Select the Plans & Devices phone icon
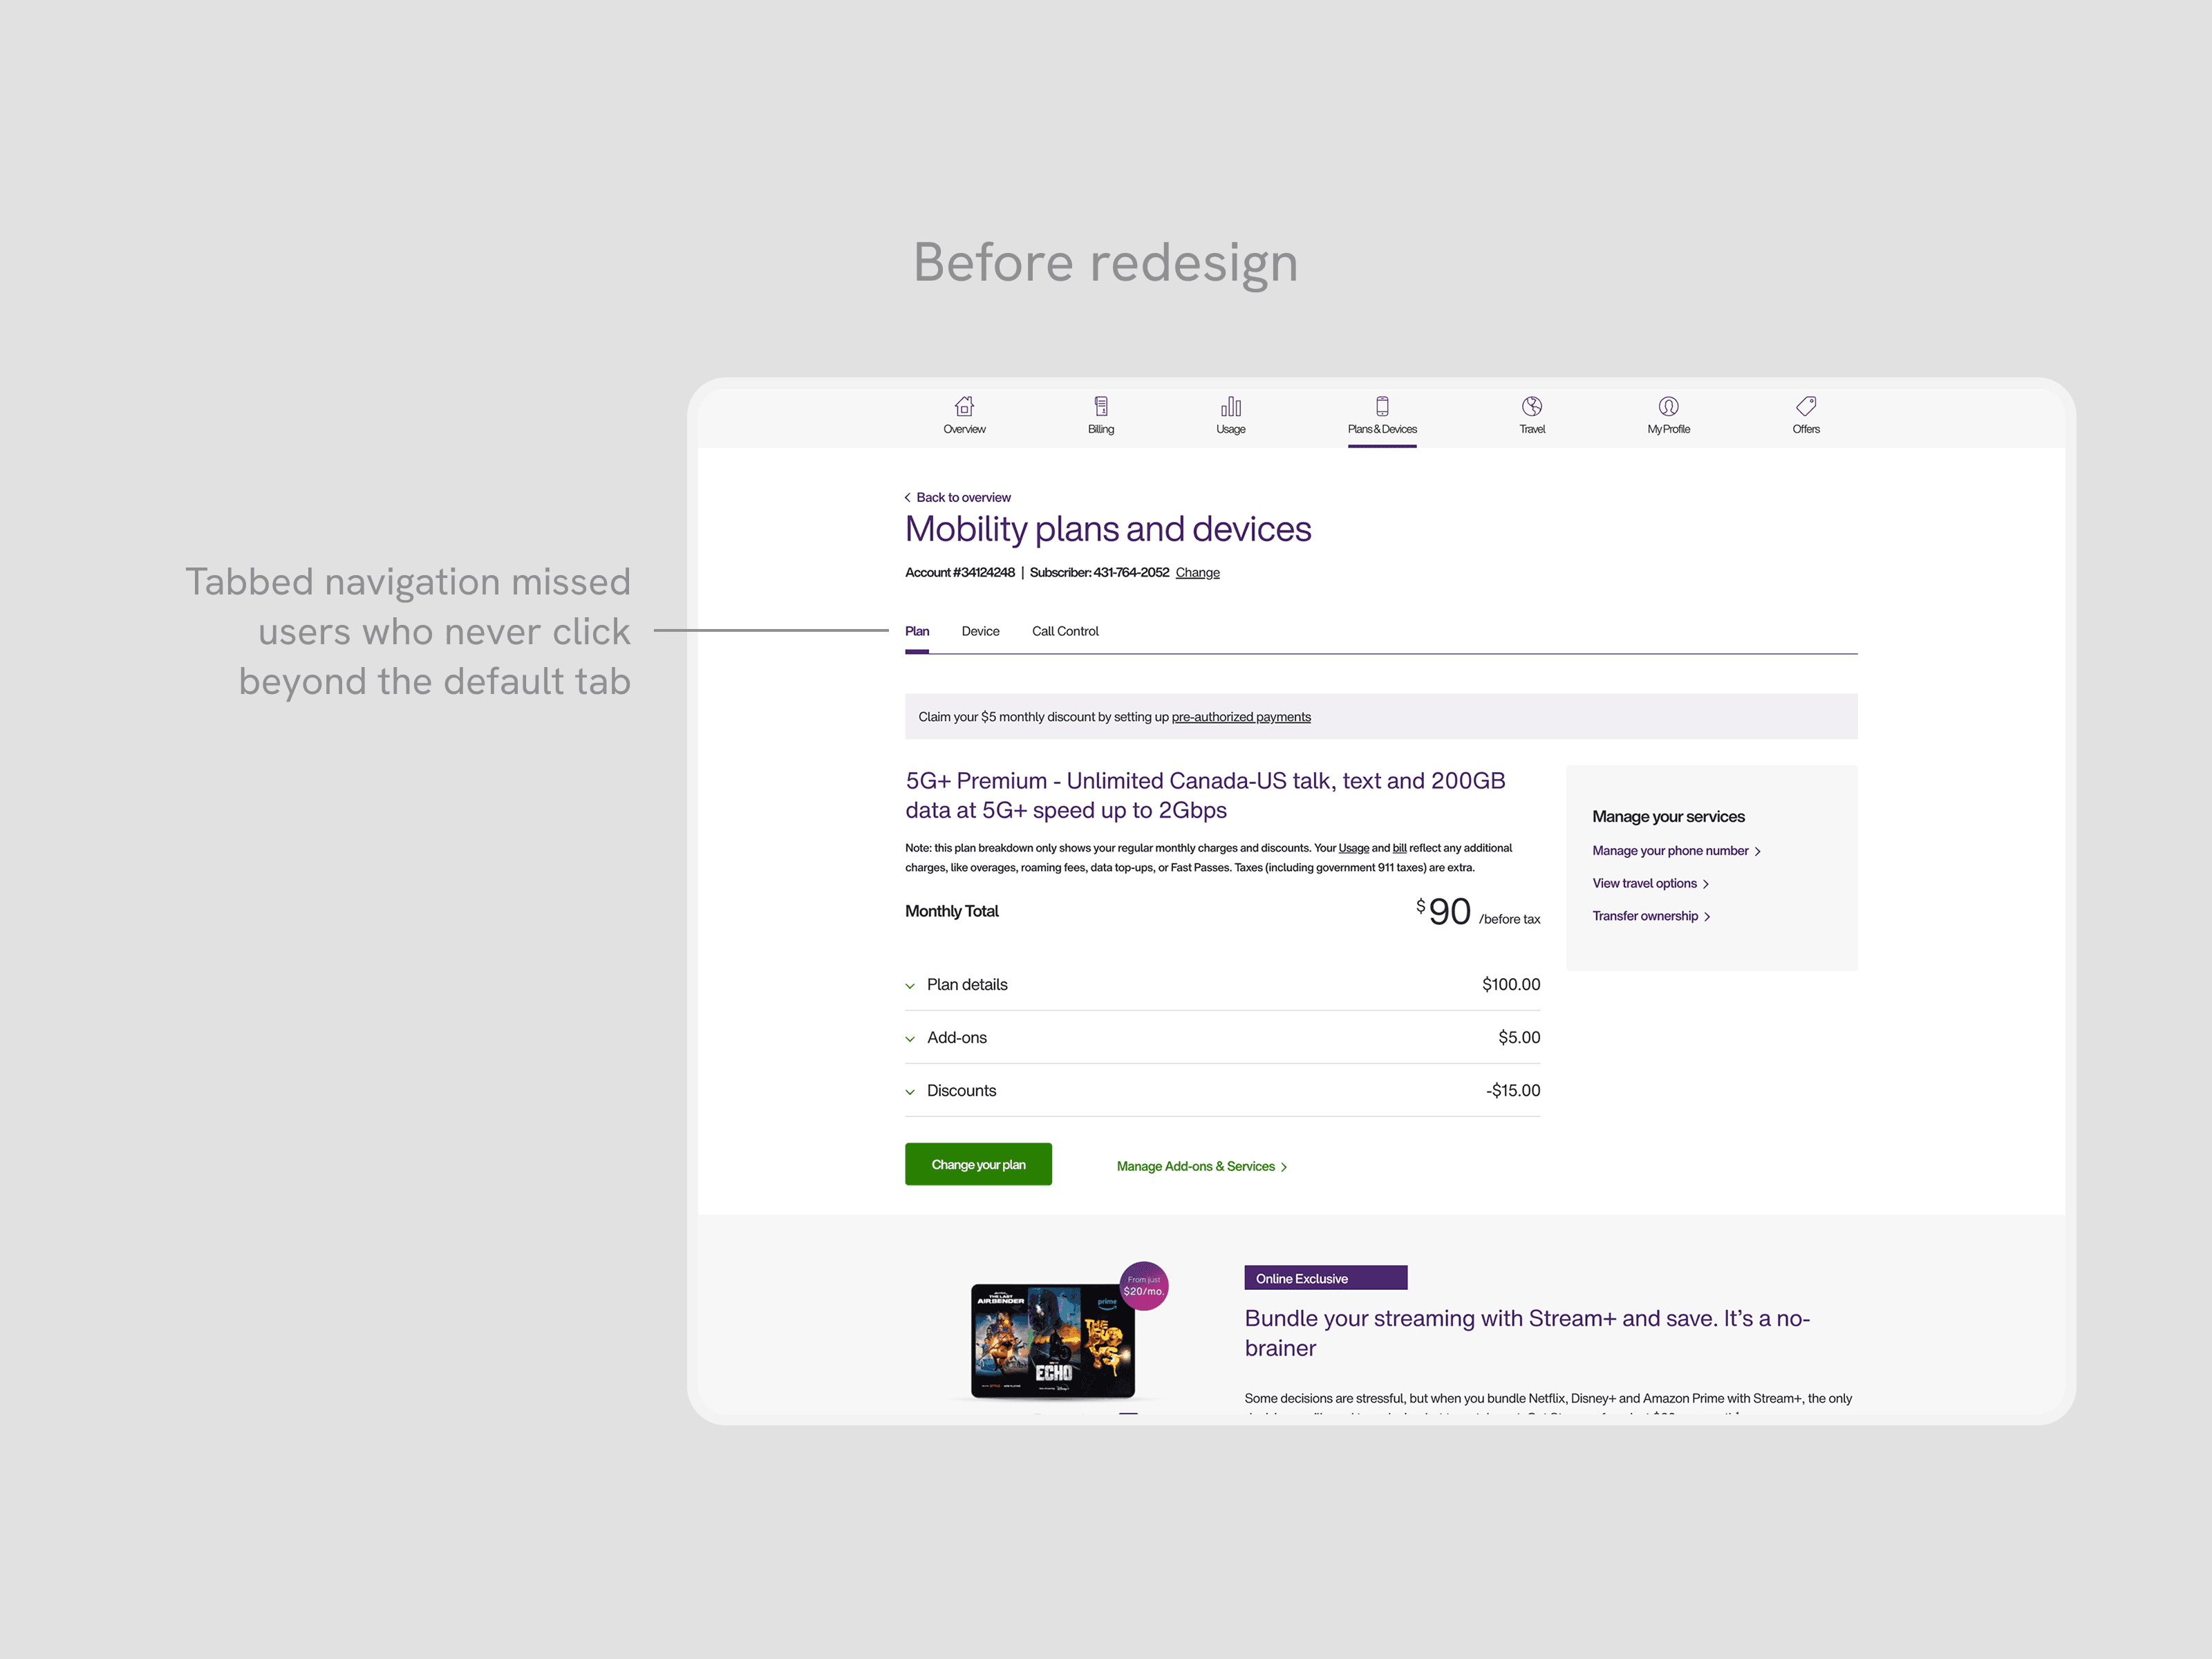Image resolution: width=2212 pixels, height=1659 pixels. pos(1381,407)
